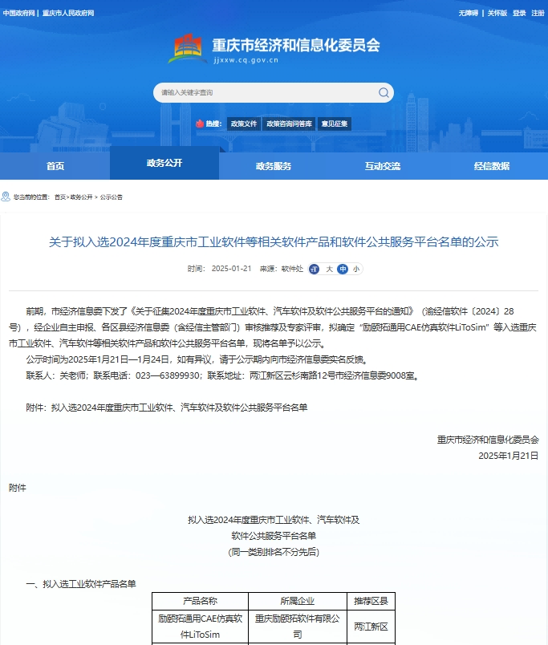The height and width of the screenshot is (645, 548).
Task: Click the 登录 login link
Action: coord(519,13)
